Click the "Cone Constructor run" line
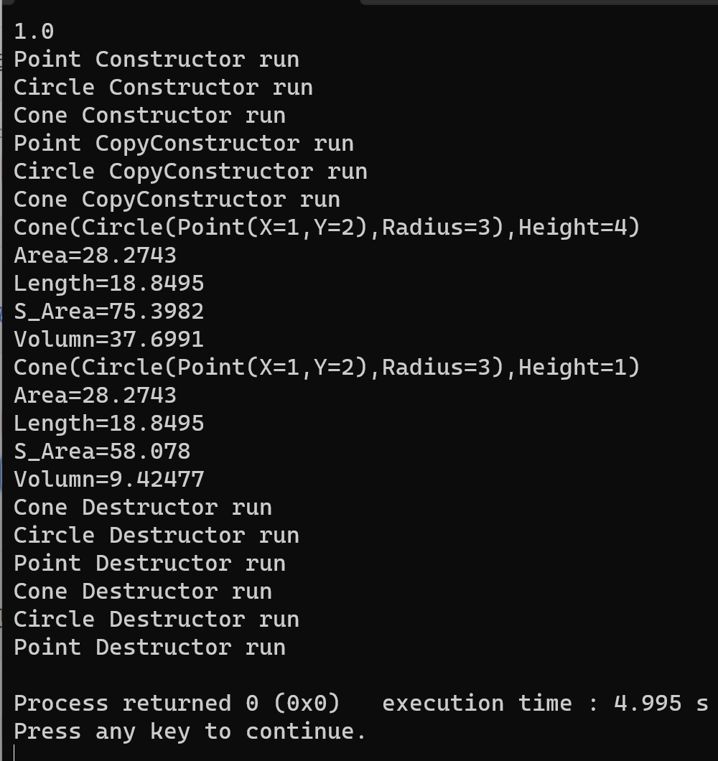Screen dimensions: 718x761 point(149,116)
